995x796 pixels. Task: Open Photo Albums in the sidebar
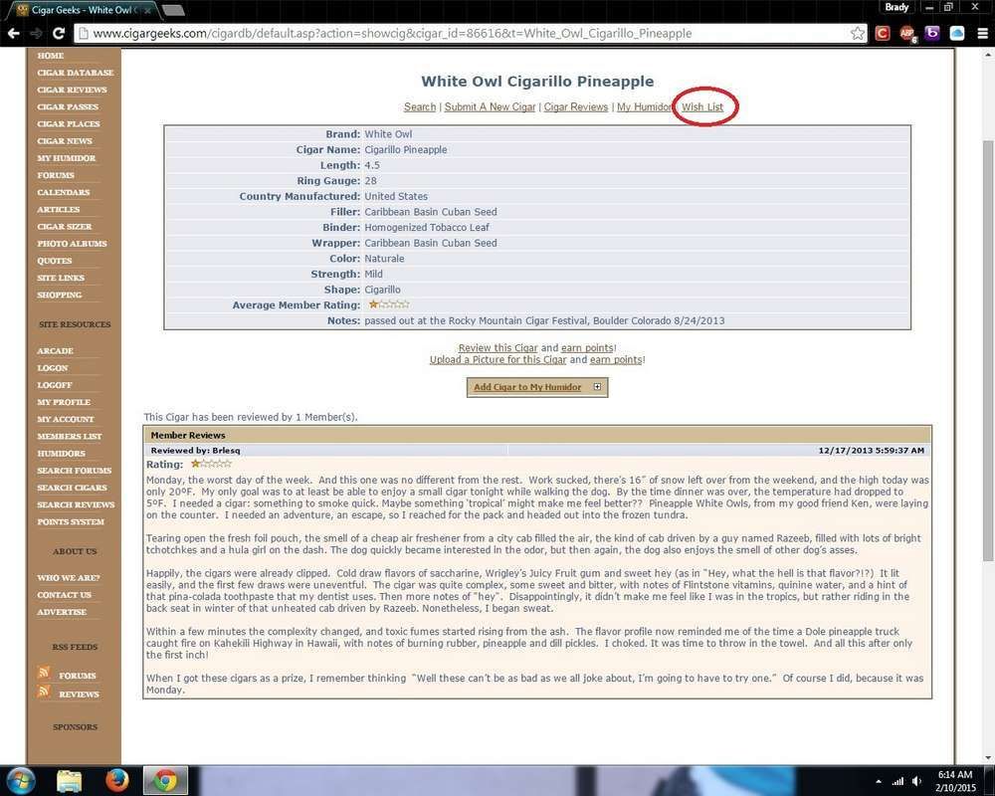72,244
